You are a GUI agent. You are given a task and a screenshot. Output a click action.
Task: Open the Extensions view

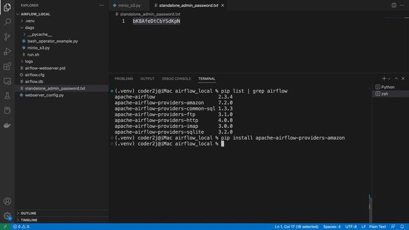click(7, 66)
